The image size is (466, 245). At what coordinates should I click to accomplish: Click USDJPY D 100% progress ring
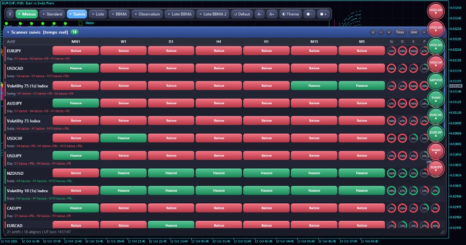click(x=402, y=156)
